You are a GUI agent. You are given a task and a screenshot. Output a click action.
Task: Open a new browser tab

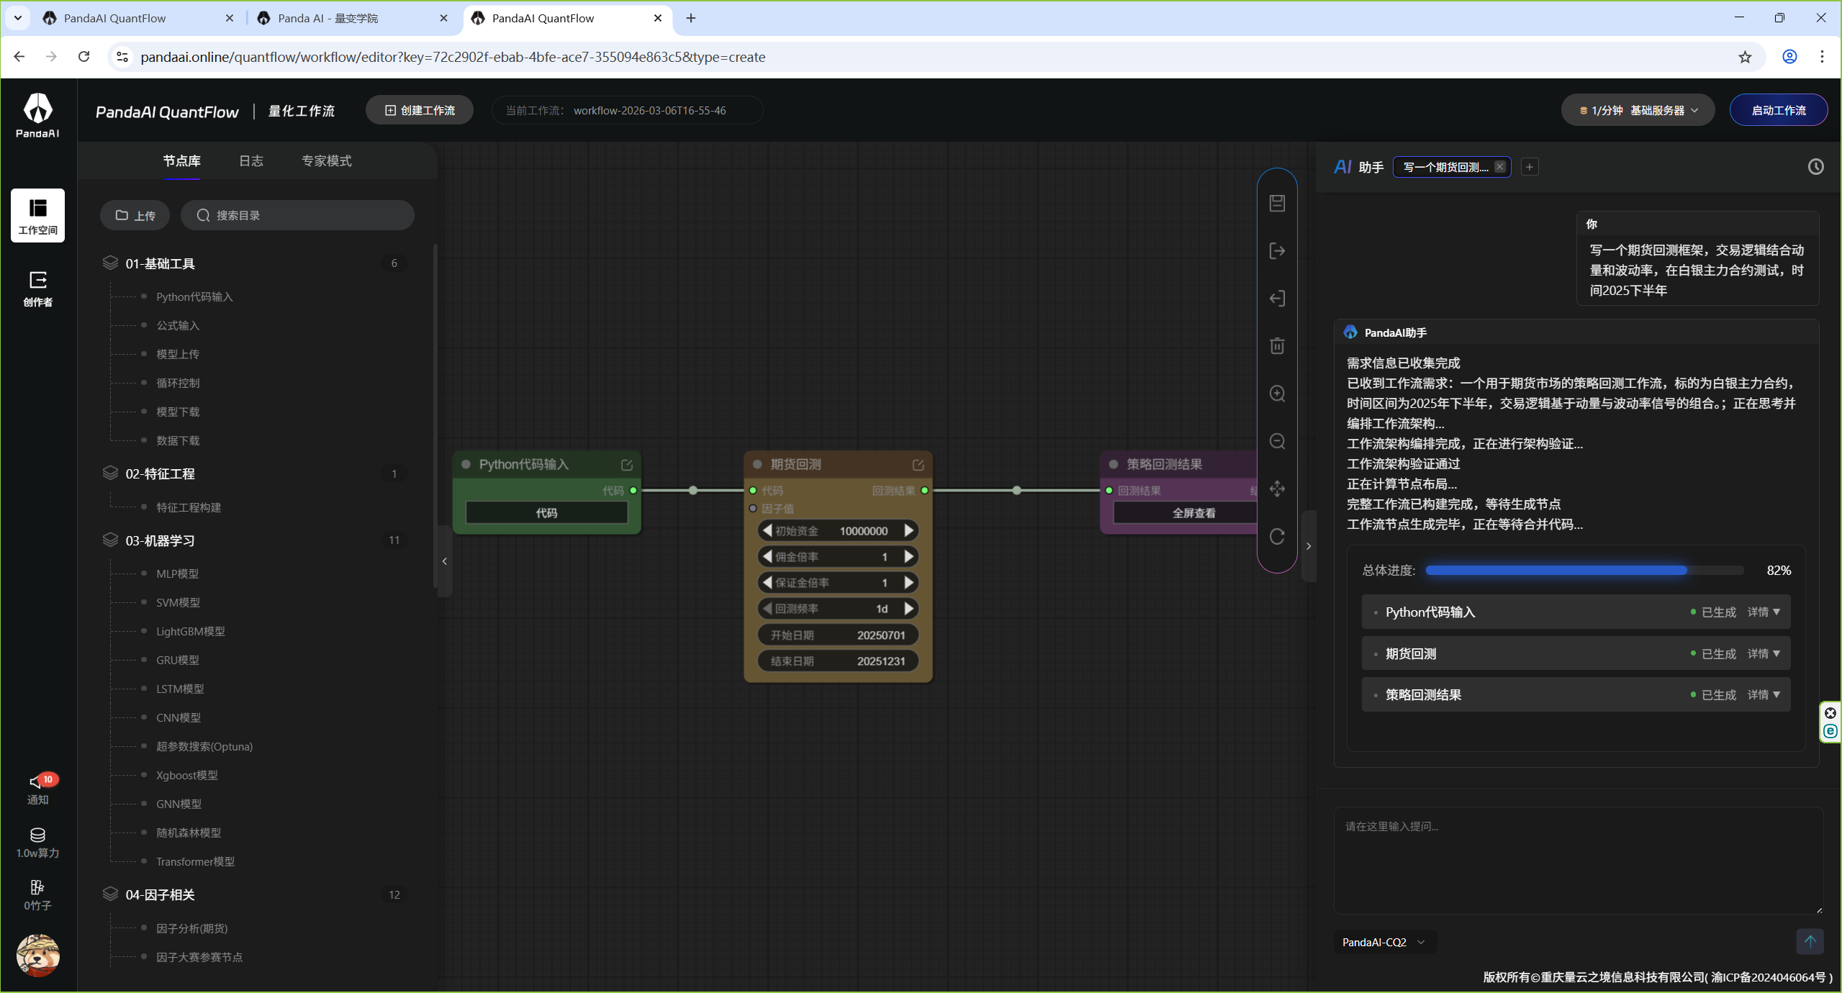[x=691, y=18]
